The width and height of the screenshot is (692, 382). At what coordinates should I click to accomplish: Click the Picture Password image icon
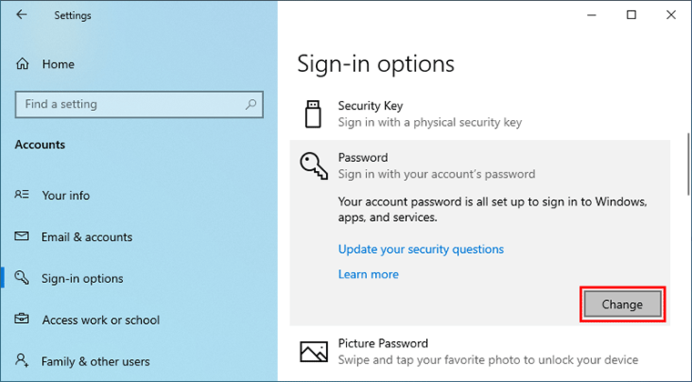[x=314, y=352]
